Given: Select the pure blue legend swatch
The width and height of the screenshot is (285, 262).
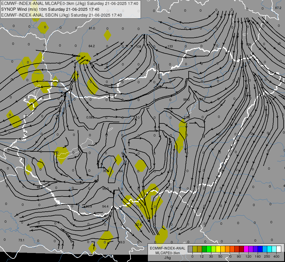Looking at the screenshot, I should pos(260,249).
